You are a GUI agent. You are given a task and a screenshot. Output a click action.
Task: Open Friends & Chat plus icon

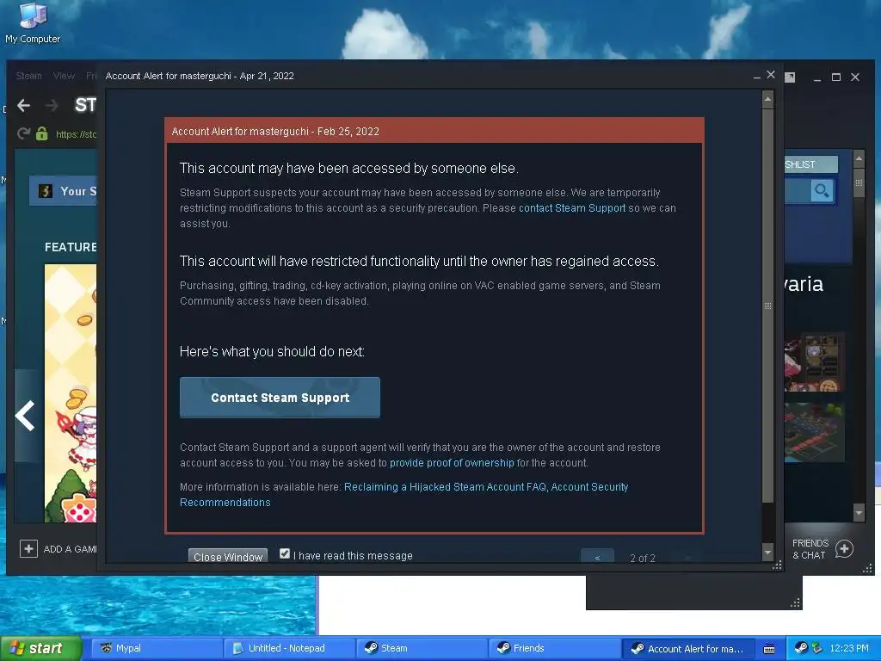point(844,548)
